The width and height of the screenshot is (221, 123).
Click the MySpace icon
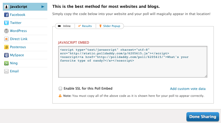tap(6, 55)
